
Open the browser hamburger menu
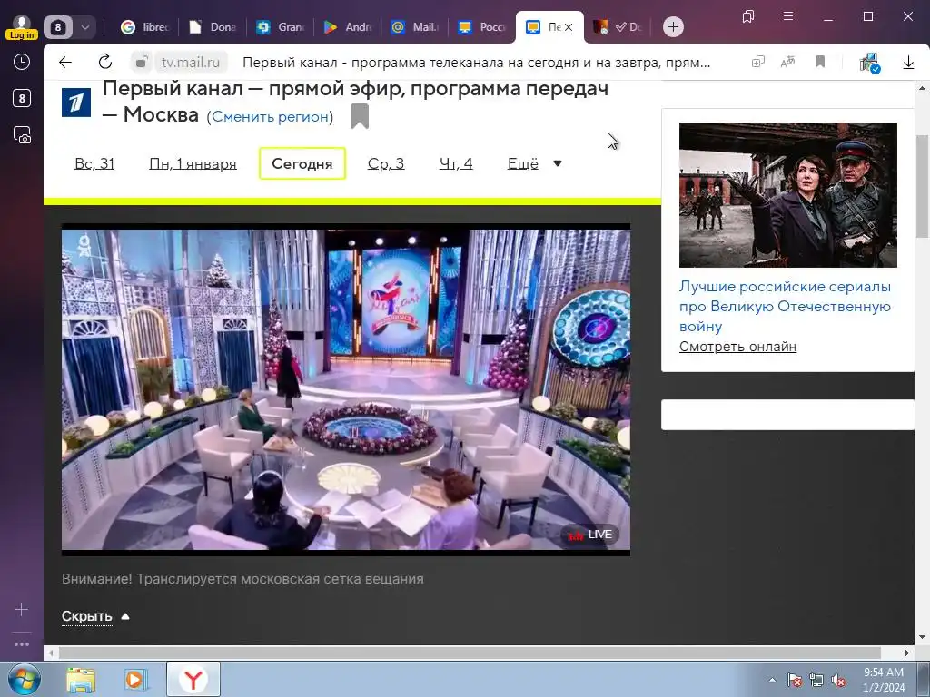tap(788, 16)
